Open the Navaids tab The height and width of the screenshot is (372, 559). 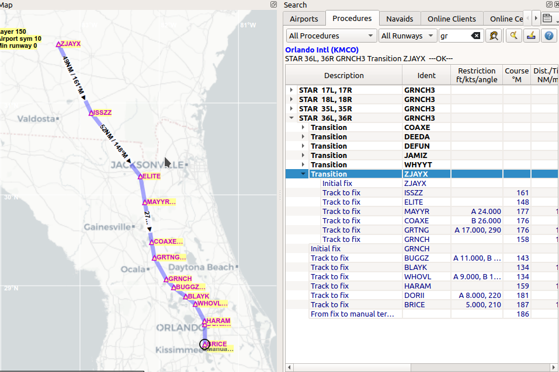[400, 19]
